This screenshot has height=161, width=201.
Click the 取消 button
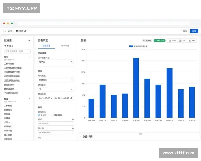pyautogui.click(x=184, y=31)
